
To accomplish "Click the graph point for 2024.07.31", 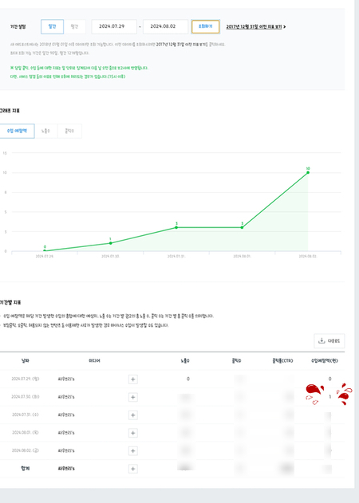I will pos(176,227).
